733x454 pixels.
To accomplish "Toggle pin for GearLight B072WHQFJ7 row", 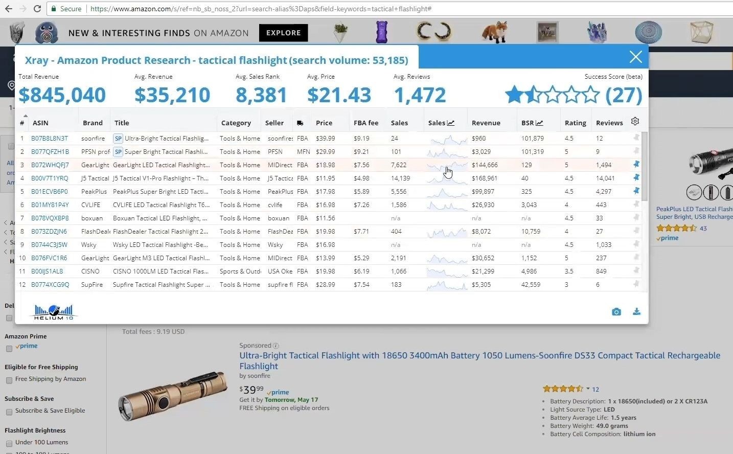I will (x=636, y=165).
